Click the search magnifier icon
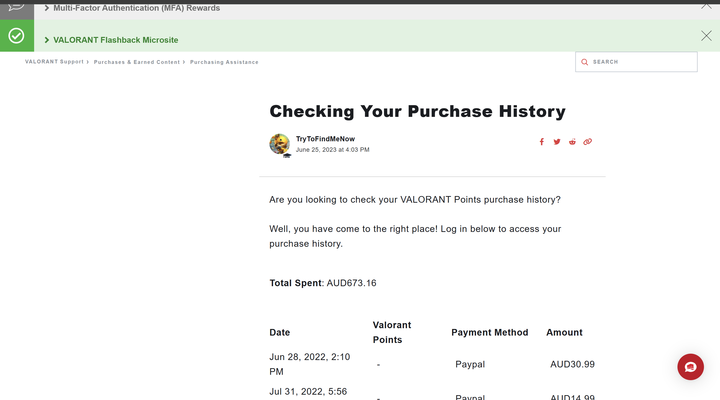 point(585,62)
